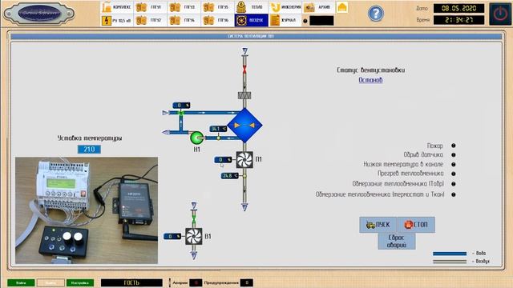Viewport: 513px width, 288px height.
Task: Open help via the blue question mark
Action: pyautogui.click(x=376, y=14)
